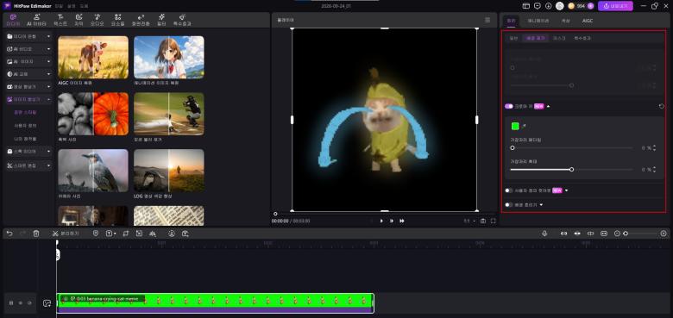Click the plus button beside coin count 994
Viewport: 673px width, 318px height.
tap(590, 6)
